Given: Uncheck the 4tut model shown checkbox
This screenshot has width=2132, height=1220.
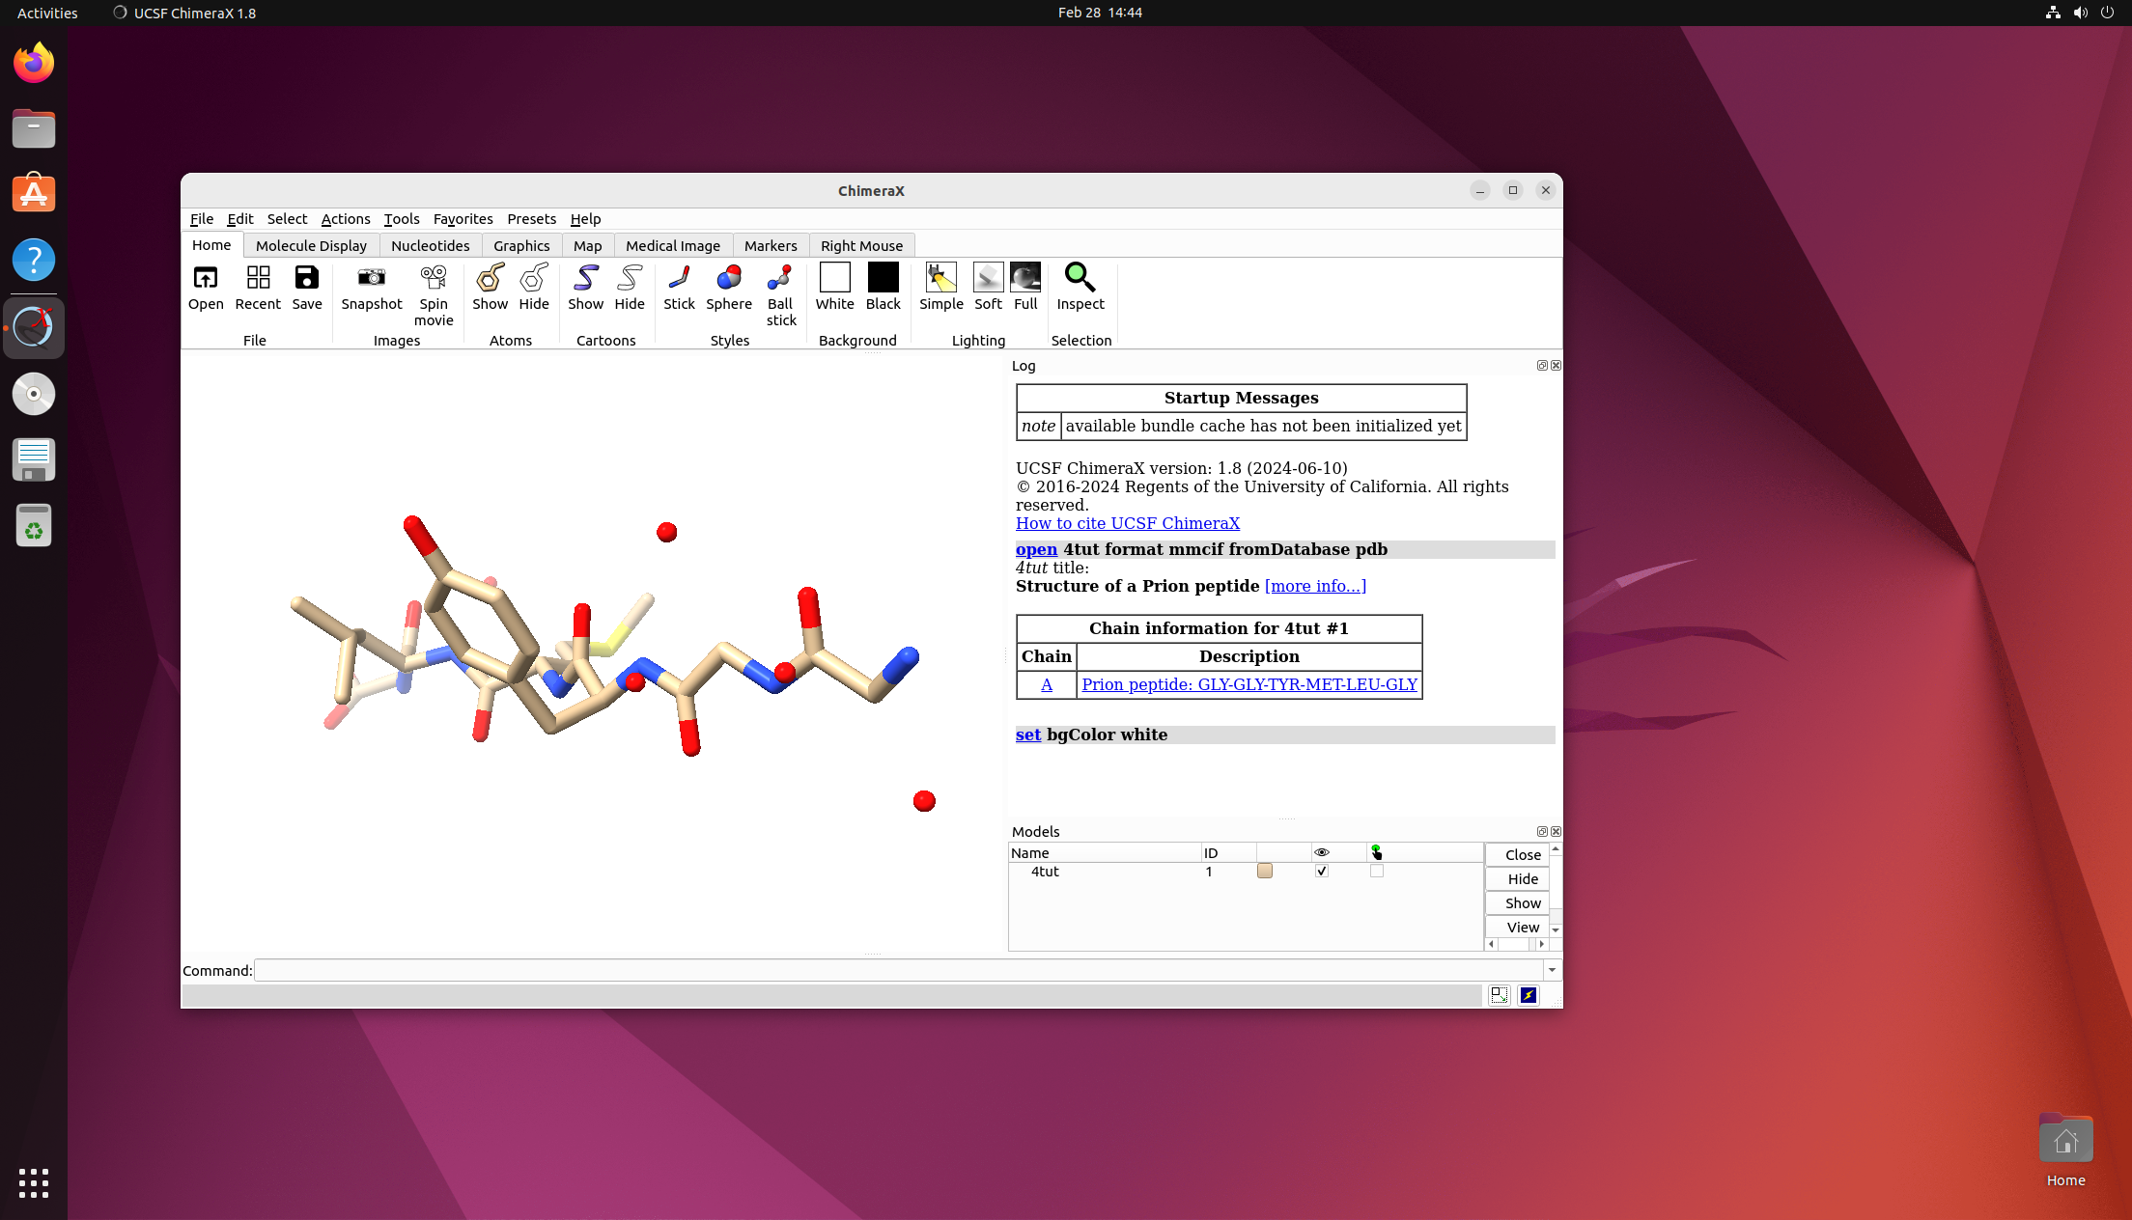Looking at the screenshot, I should pyautogui.click(x=1322, y=872).
